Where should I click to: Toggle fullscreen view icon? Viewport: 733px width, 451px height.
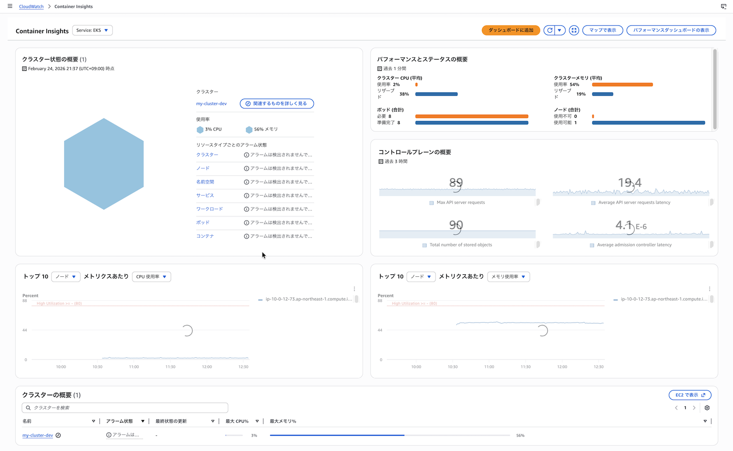[x=574, y=30]
